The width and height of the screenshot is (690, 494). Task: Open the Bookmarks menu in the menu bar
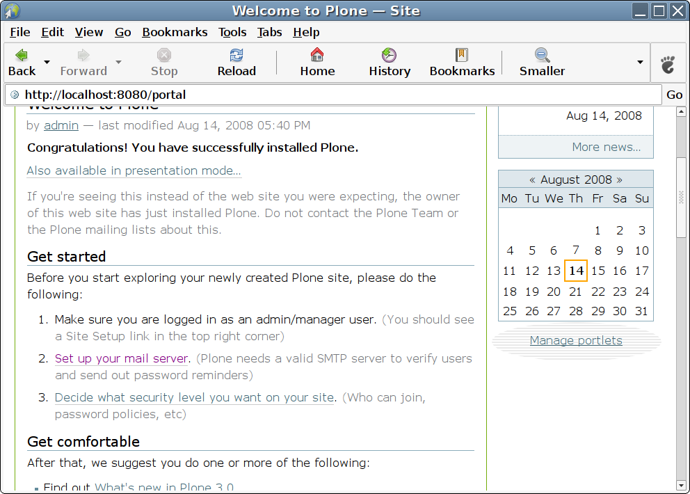[175, 32]
